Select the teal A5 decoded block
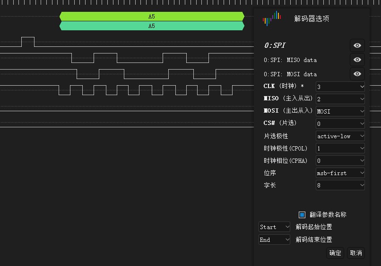 pos(152,26)
